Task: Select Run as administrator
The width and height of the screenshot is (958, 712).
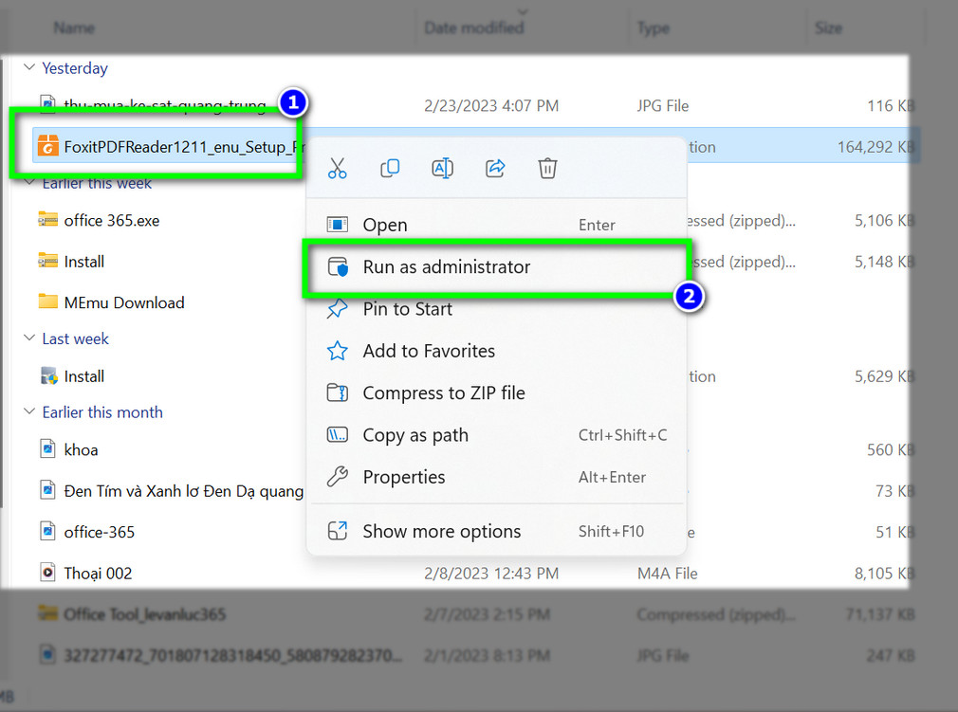Action: pos(496,266)
